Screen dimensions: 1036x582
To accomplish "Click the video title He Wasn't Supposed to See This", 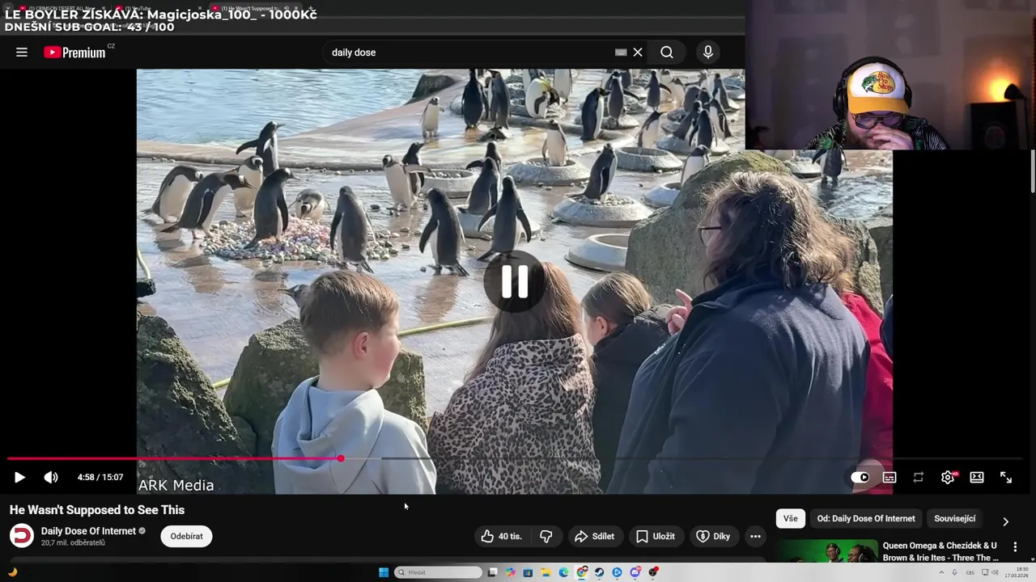I will coord(97,510).
